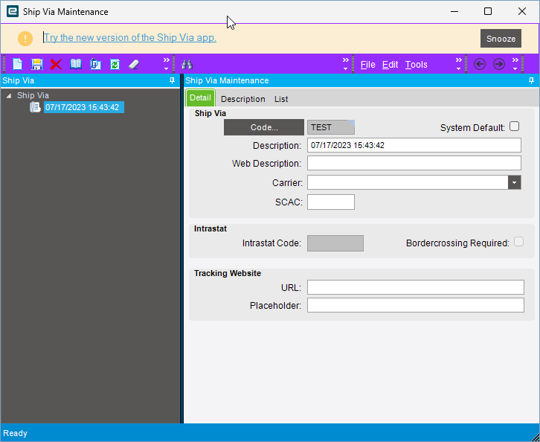Pin the Ship Via tree panel
The image size is (540, 442).
point(173,80)
